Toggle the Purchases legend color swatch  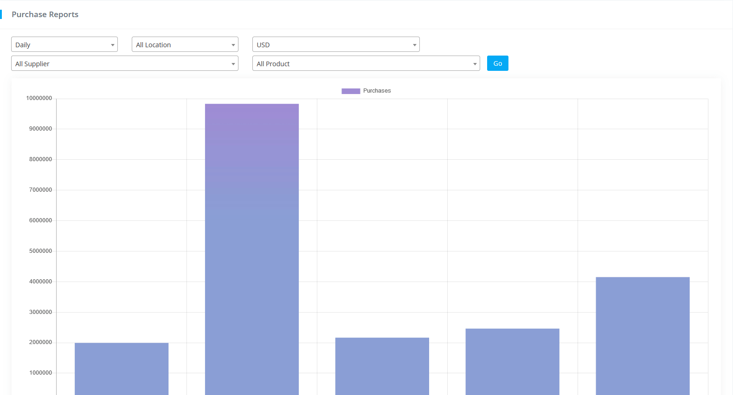click(351, 91)
